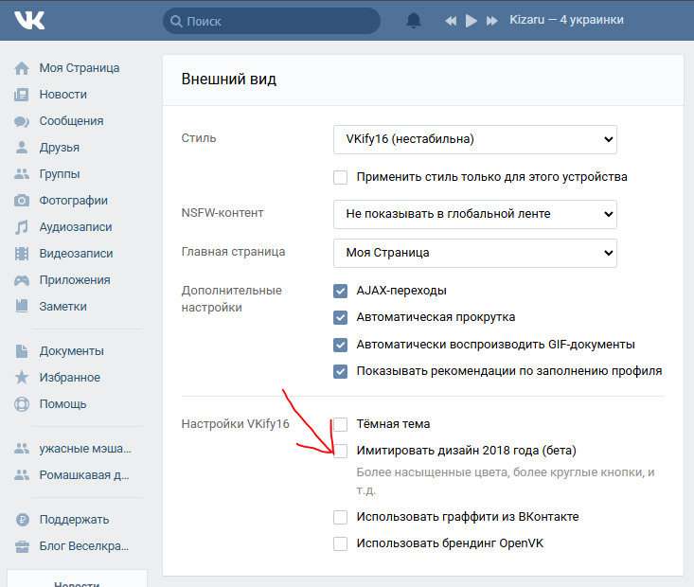This screenshot has height=587, width=694.
Task: Click the gamepad icon beside Приложения
Action: click(x=22, y=280)
